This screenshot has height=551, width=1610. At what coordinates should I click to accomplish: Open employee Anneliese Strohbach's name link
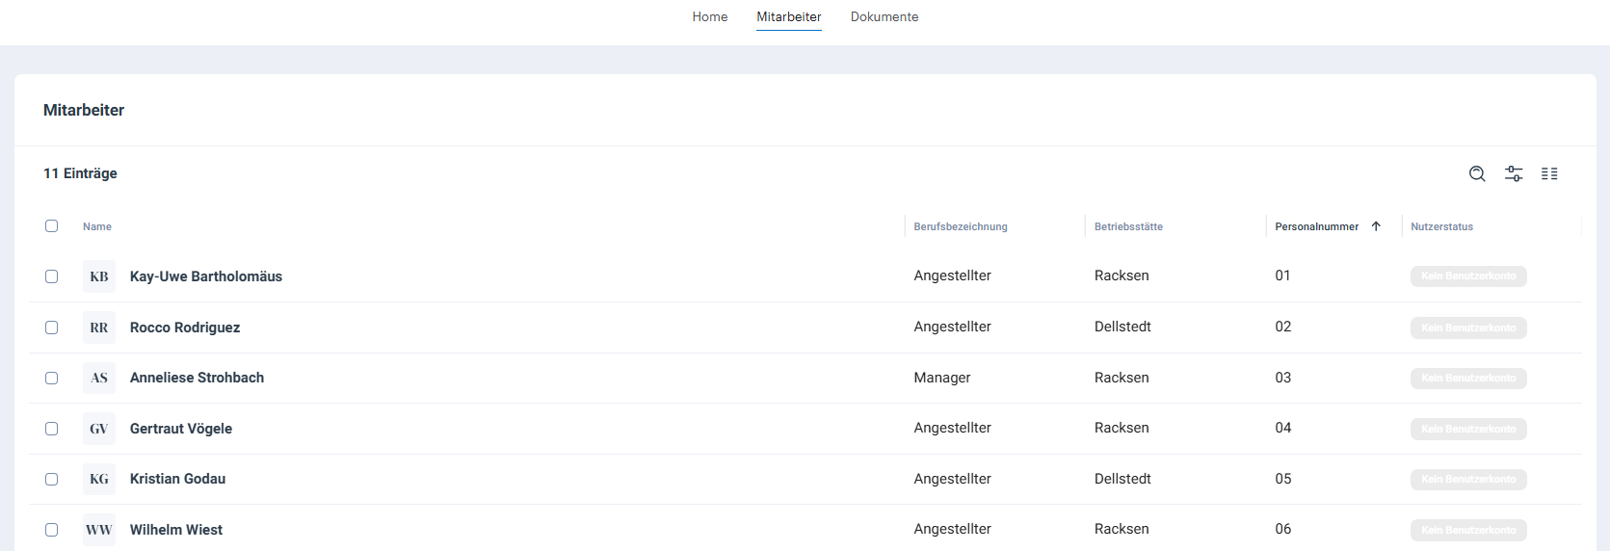197,378
